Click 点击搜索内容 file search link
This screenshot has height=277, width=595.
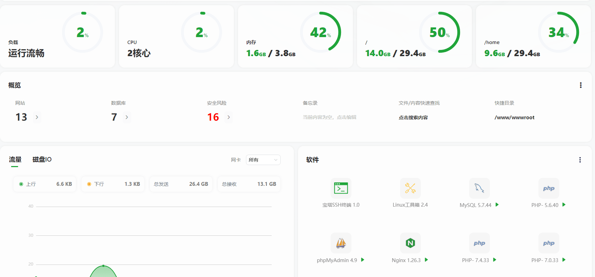(x=413, y=118)
